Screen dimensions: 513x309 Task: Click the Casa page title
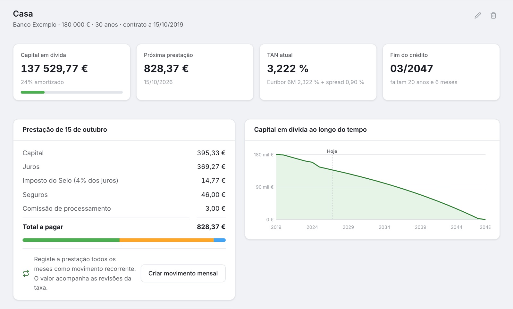(23, 14)
